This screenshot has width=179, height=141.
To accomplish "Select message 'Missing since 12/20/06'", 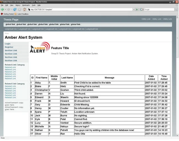I will tap(109, 98).
